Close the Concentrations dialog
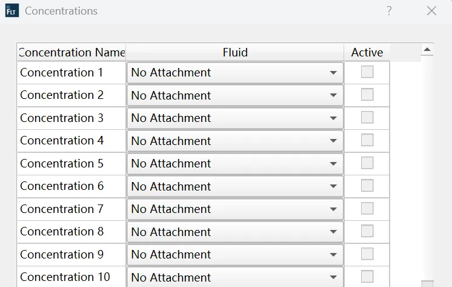This screenshot has height=287, width=452. coord(431,11)
